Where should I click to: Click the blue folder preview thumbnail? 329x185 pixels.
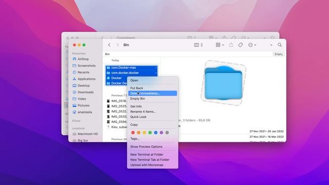coord(224,83)
